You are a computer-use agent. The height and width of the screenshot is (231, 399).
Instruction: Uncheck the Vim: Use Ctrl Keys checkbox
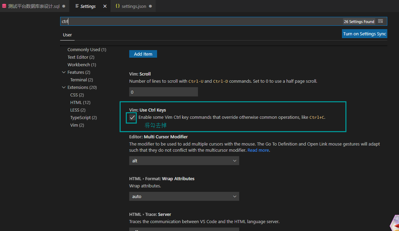131,118
